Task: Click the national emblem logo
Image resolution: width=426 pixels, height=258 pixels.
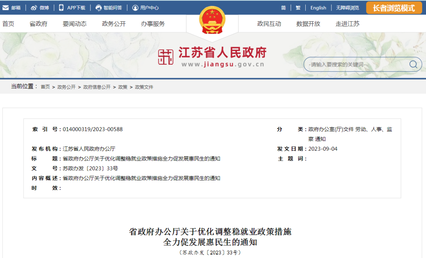Action: tap(212, 20)
